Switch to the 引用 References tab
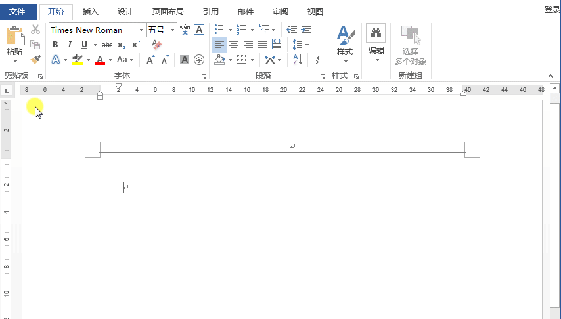This screenshot has height=319, width=561. (210, 12)
